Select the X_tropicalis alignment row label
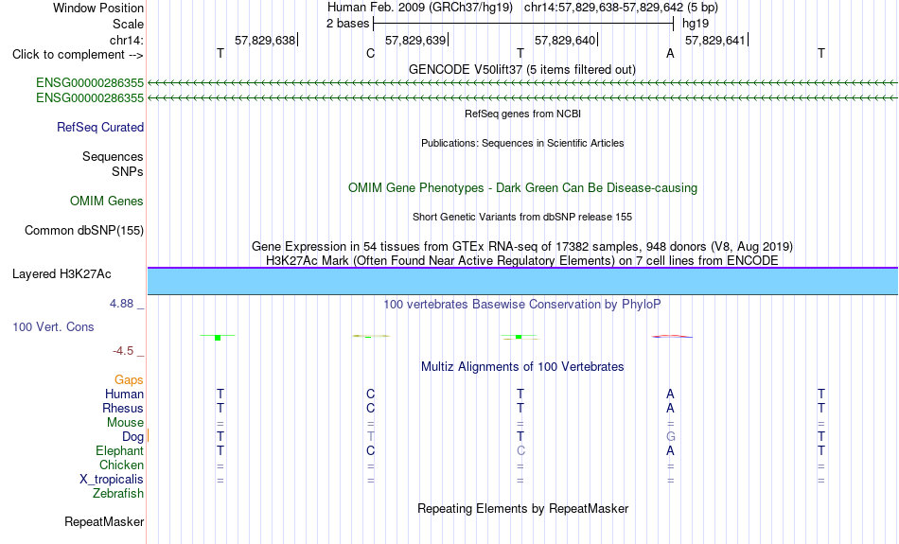899x544 pixels. [x=112, y=480]
